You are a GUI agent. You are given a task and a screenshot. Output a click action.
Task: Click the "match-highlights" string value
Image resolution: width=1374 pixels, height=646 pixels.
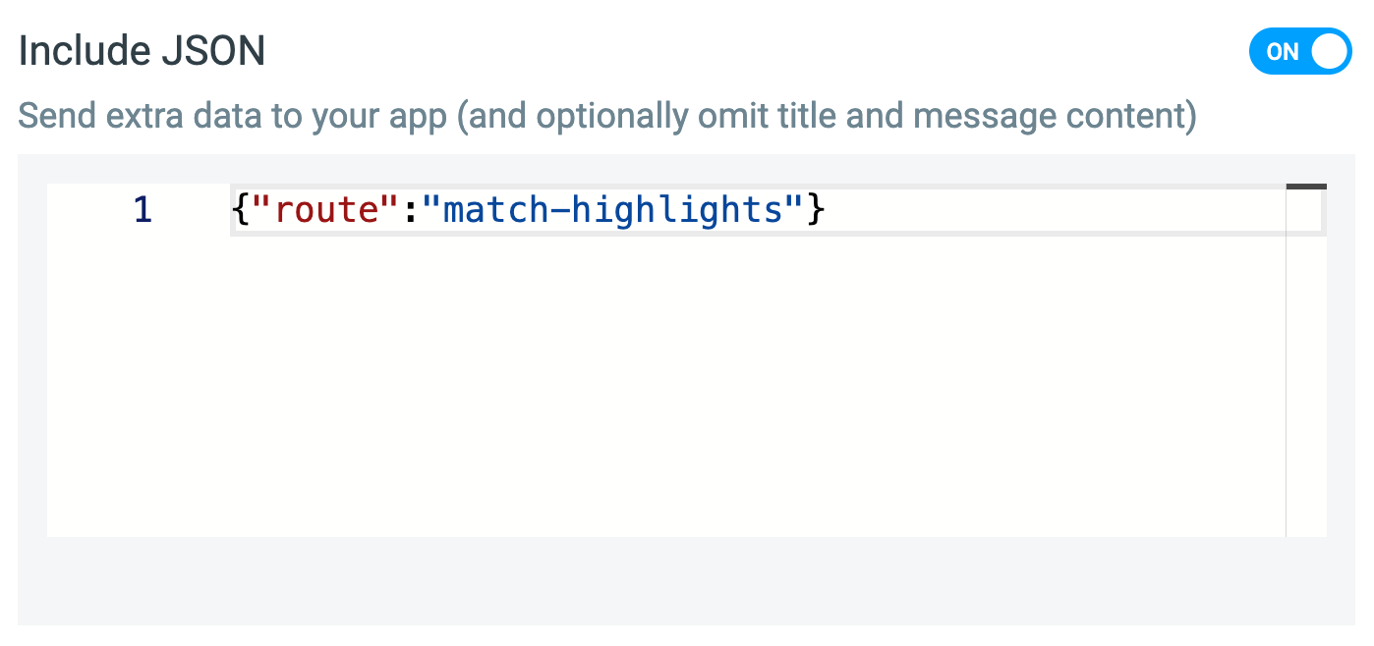coord(614,210)
